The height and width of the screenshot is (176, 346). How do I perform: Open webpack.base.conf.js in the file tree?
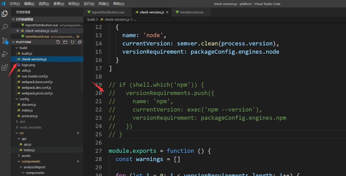[x=47, y=82]
